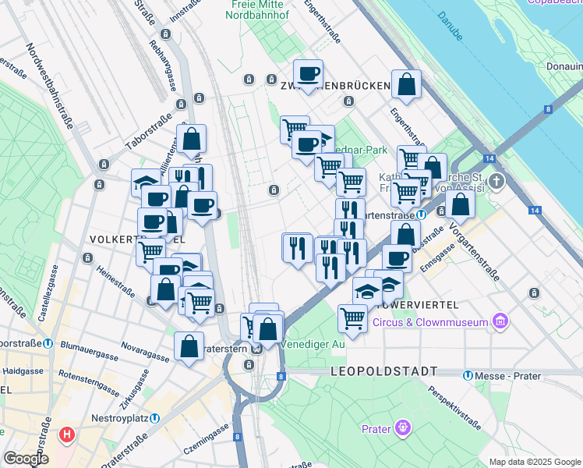Click the graduation cap marker near Alliiertenstraße
This screenshot has height=468, width=583.
tap(146, 183)
